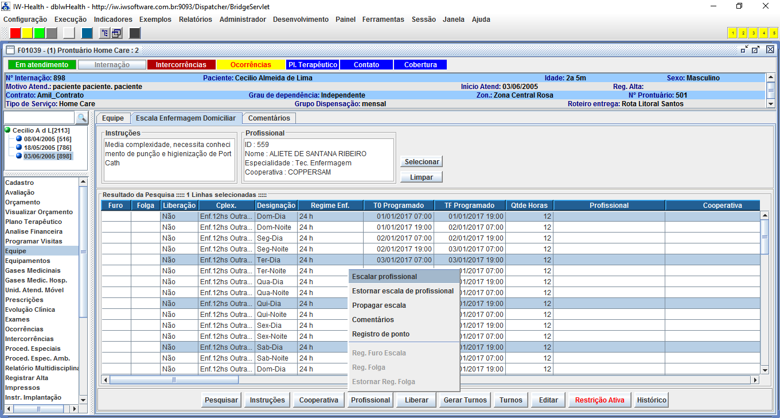Click yellow numbered button 5
780x418 pixels.
773,33
